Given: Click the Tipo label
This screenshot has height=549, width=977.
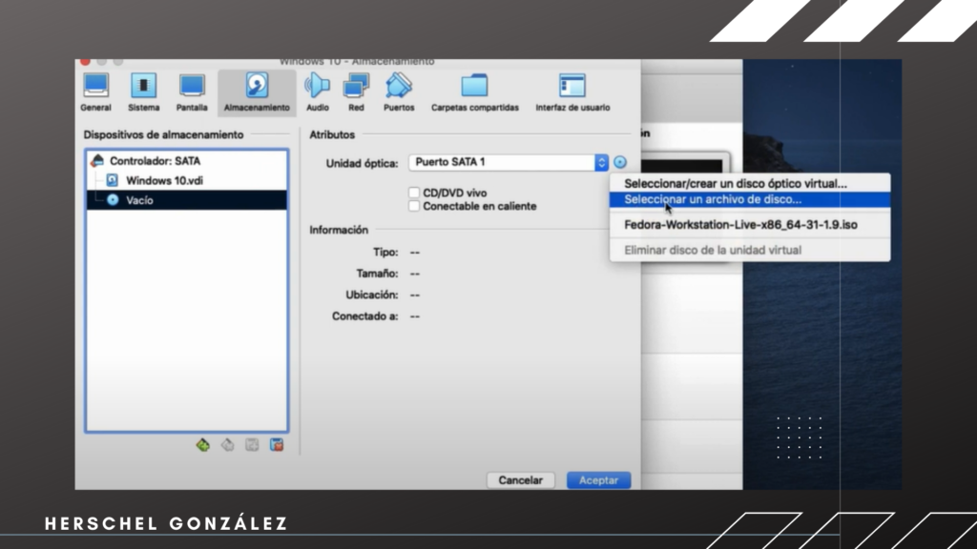Looking at the screenshot, I should pyautogui.click(x=385, y=252).
